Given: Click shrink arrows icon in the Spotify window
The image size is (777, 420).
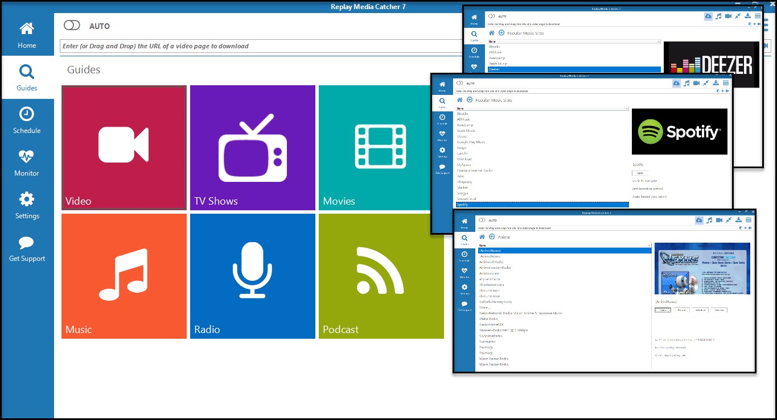Looking at the screenshot, I should click(706, 83).
